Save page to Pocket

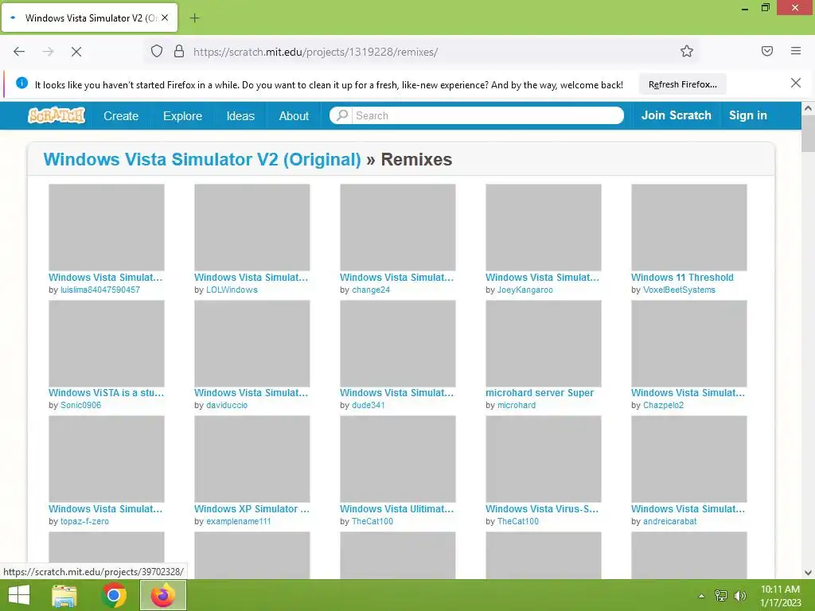[x=767, y=51]
